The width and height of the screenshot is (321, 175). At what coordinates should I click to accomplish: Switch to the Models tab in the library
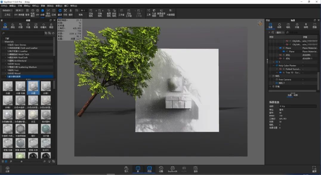(51, 26)
